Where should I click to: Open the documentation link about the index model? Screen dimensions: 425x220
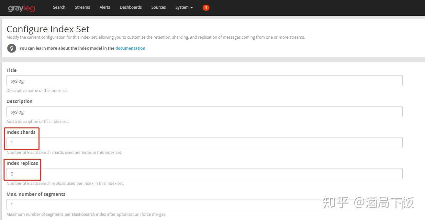click(x=130, y=48)
